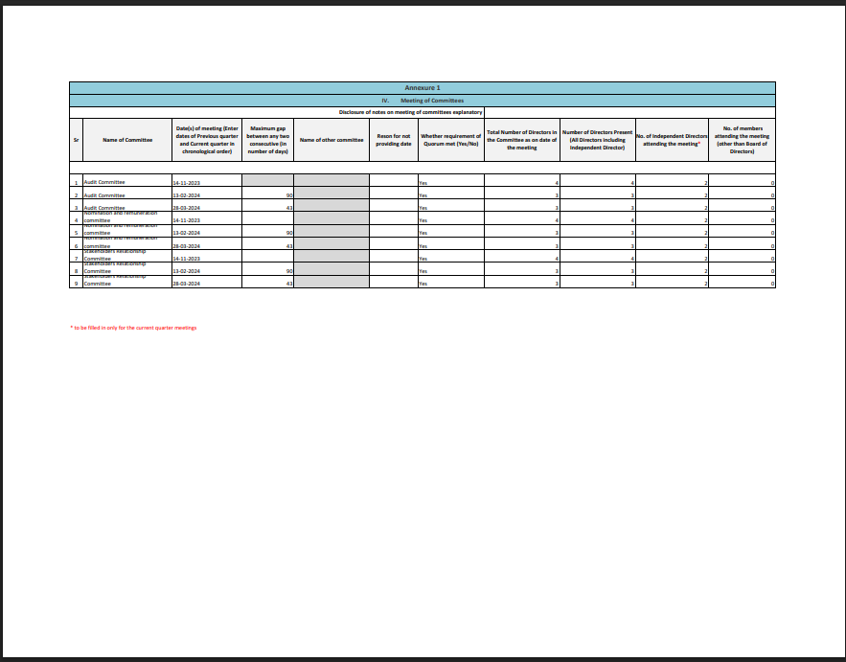Click the 'Sr' column header
The width and height of the screenshot is (846, 662).
click(76, 140)
